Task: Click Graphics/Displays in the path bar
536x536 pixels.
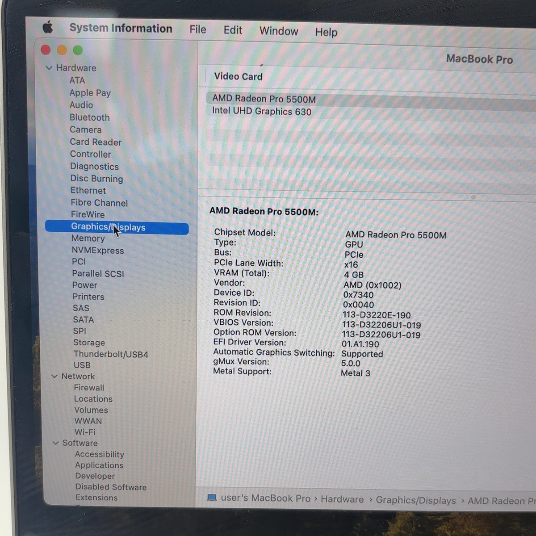Action: click(416, 500)
